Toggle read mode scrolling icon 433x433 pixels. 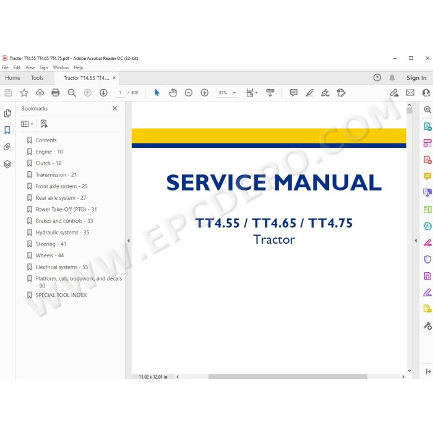(x=270, y=93)
